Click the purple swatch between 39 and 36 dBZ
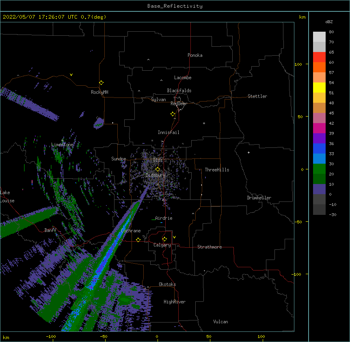Screen dimensions: 350x342 319,139
